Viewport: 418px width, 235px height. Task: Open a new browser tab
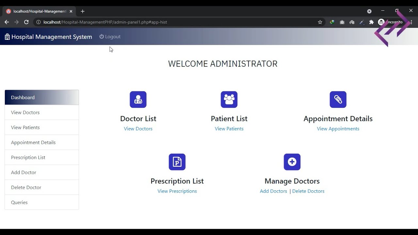click(83, 11)
